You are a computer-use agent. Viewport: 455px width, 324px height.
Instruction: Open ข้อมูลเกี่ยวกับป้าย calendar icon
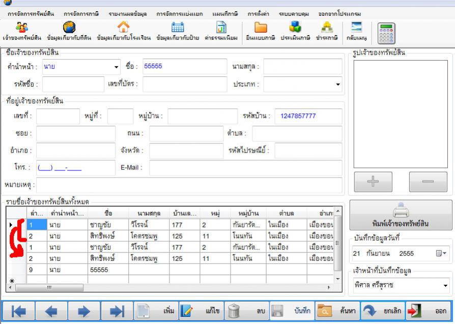coord(178,27)
